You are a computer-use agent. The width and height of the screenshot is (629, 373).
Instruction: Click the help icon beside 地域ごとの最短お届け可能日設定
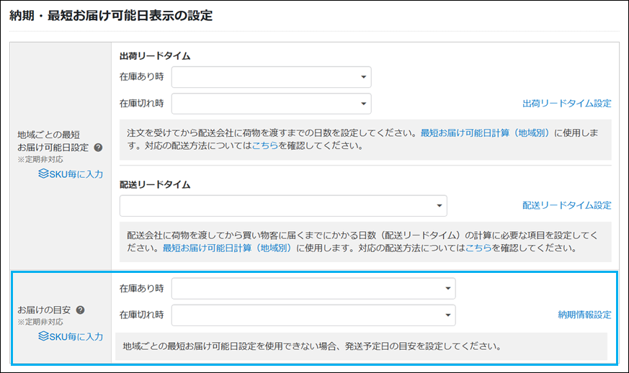[98, 148]
